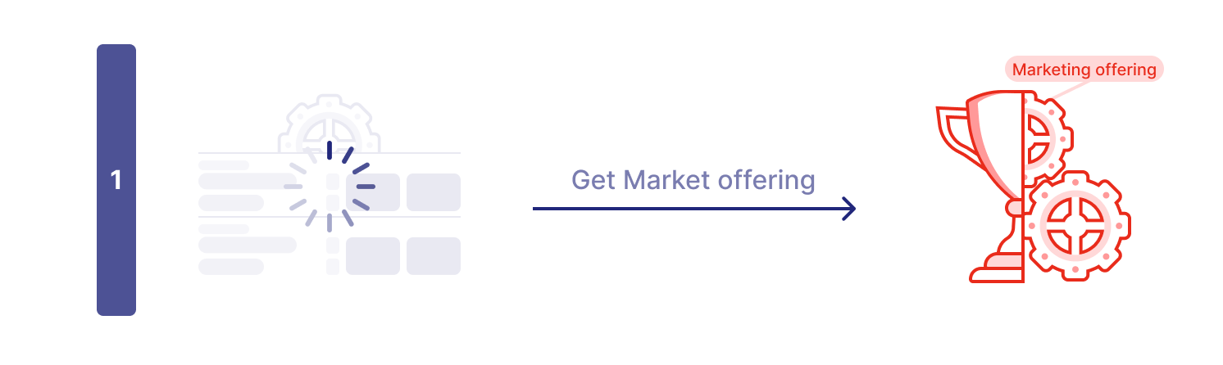Viewport: 1223px width, 365px height.
Task: Click the bottom-most skeleton text line
Action: pos(231,267)
